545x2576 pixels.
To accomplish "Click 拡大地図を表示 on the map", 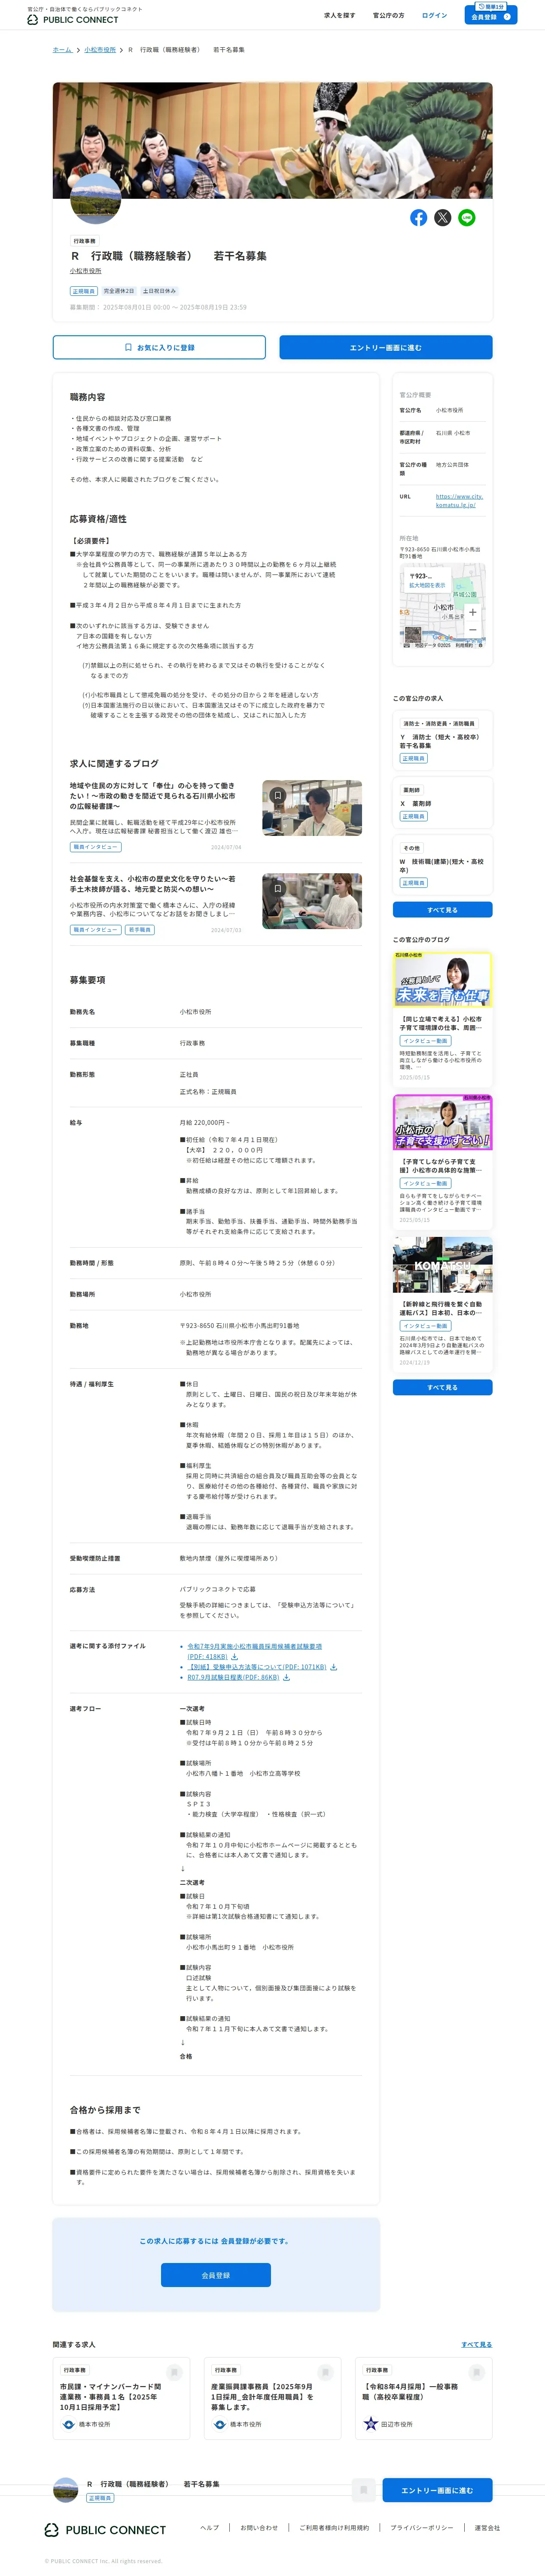I will point(427,585).
